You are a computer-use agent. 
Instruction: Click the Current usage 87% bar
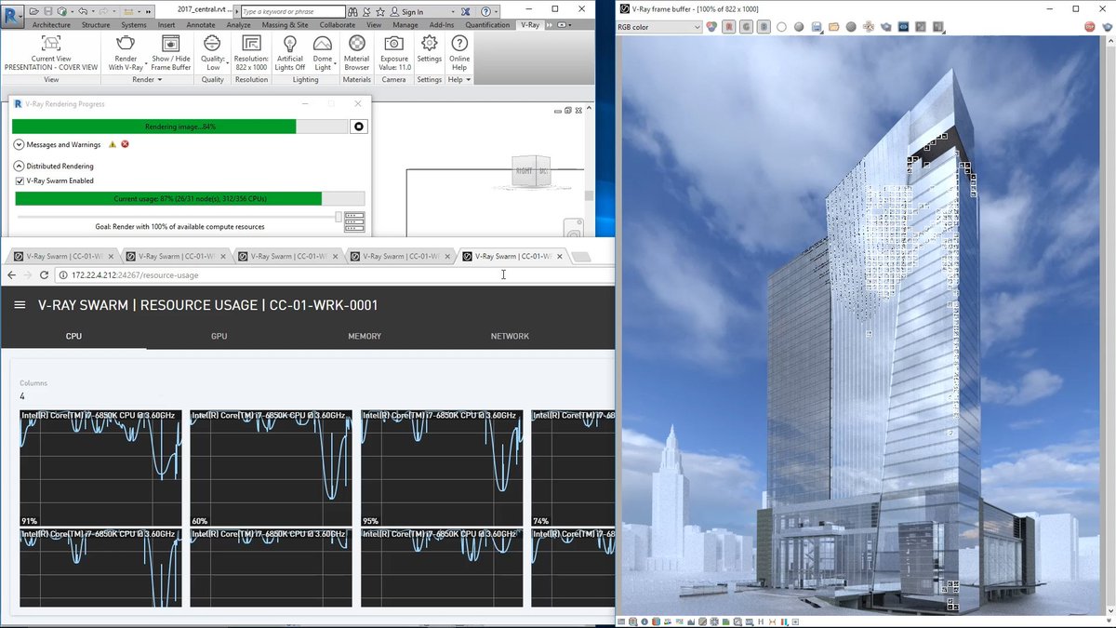(190, 198)
